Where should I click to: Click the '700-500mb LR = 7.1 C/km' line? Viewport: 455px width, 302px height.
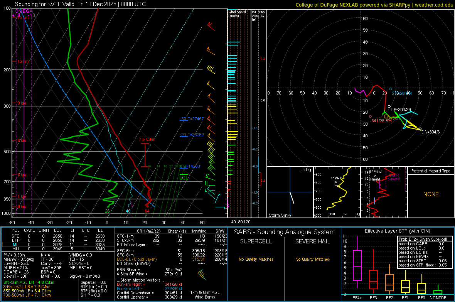pos(27,295)
